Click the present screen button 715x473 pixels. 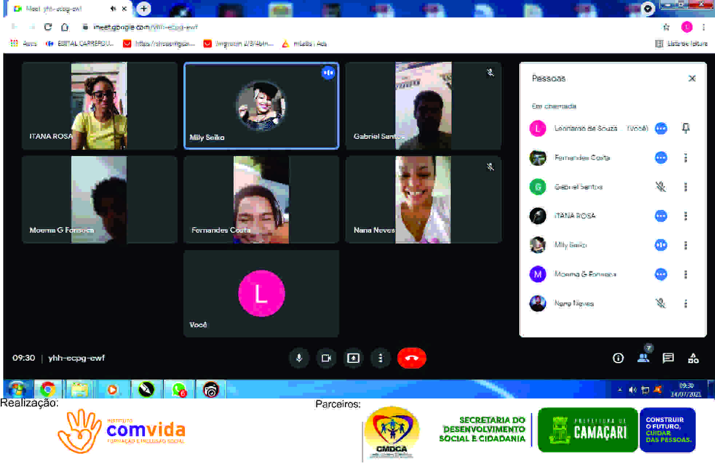(353, 358)
